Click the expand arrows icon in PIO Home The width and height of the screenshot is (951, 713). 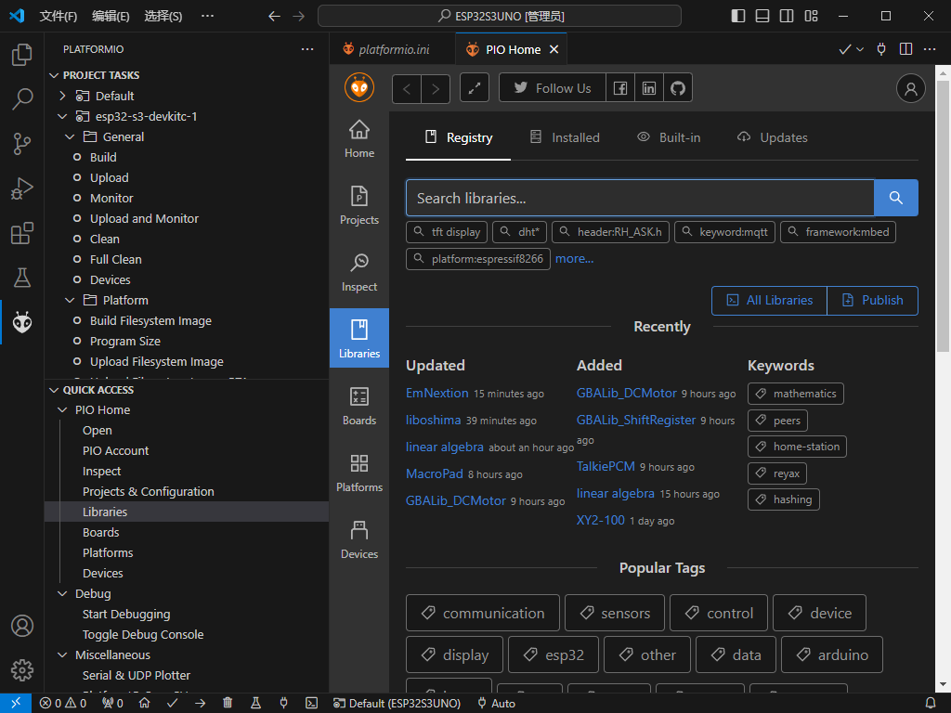[x=475, y=88]
